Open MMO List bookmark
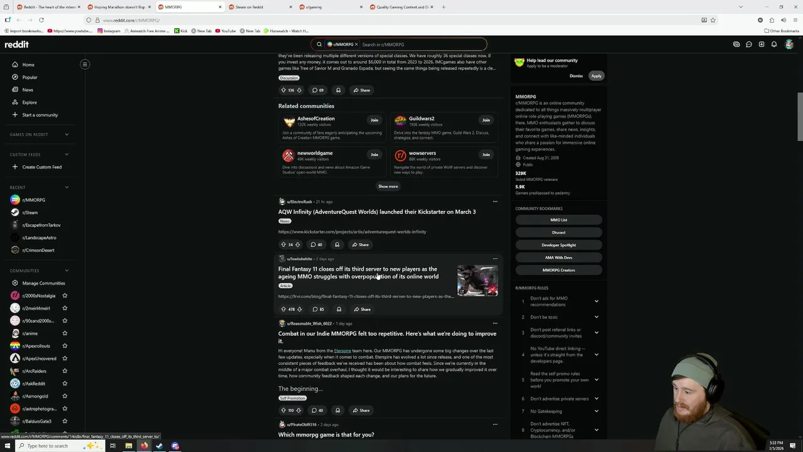The height and width of the screenshot is (452, 803). point(559,220)
